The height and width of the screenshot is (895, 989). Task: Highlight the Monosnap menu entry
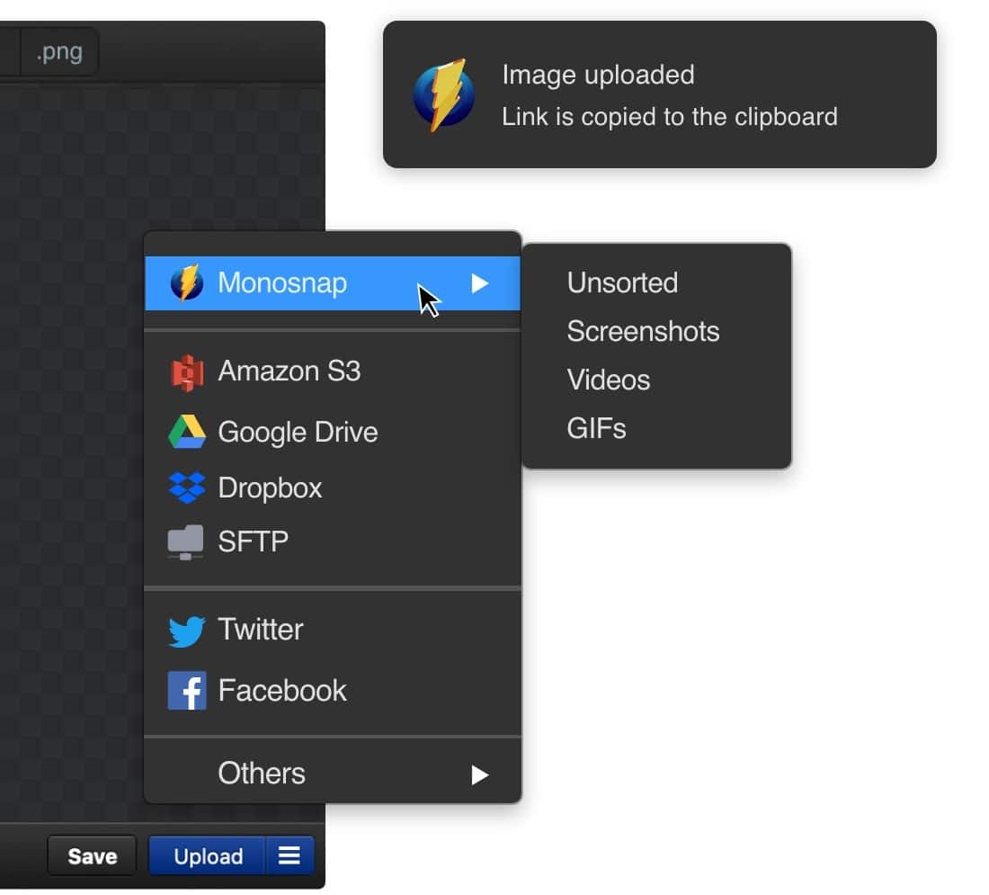point(333,282)
